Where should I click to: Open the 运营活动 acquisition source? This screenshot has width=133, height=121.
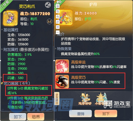point(85,99)
